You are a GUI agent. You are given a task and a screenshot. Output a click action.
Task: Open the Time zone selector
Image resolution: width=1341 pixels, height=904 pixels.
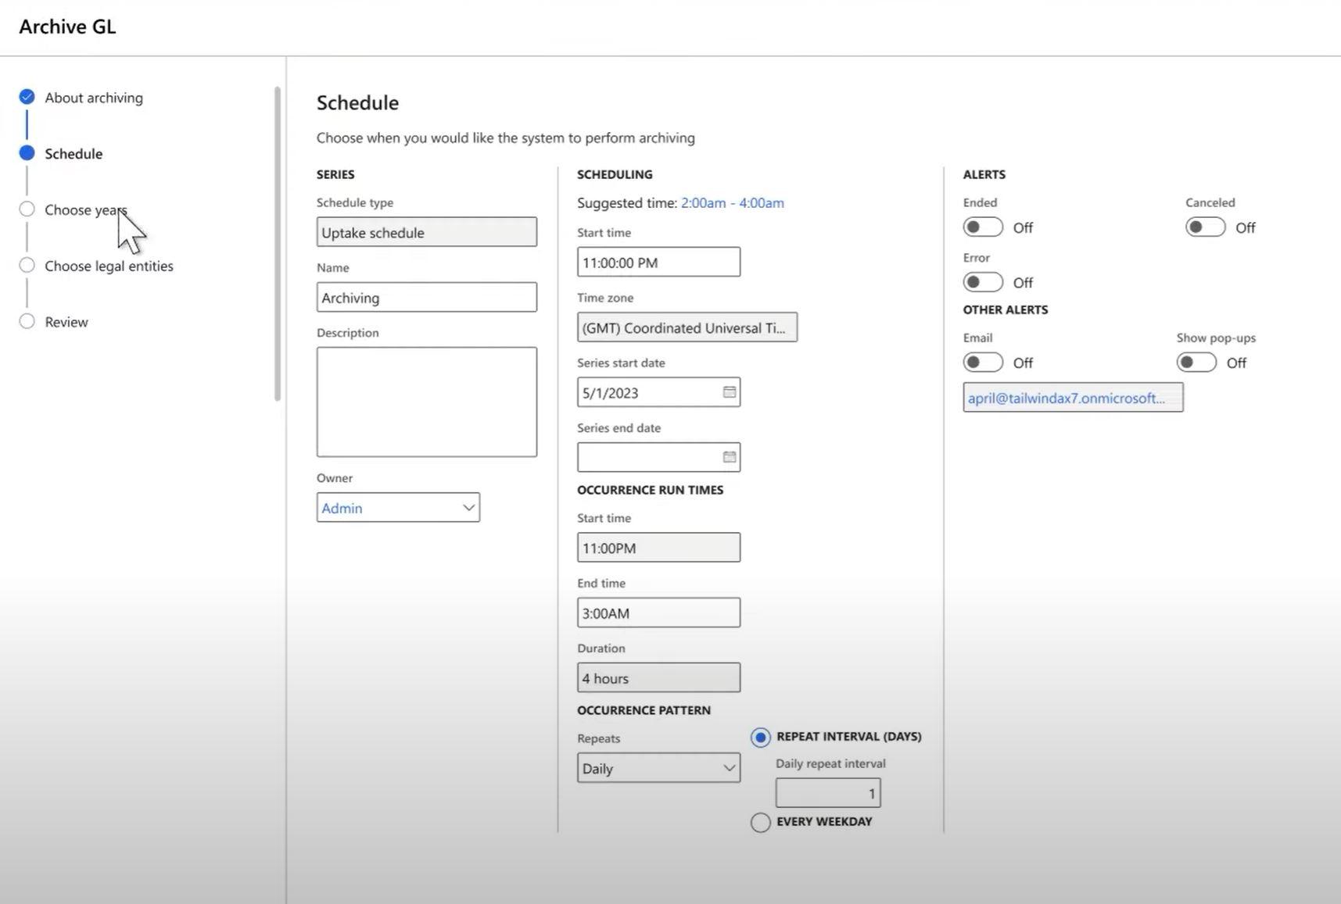point(687,327)
